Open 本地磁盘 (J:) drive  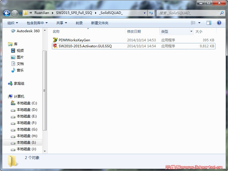point(23,149)
